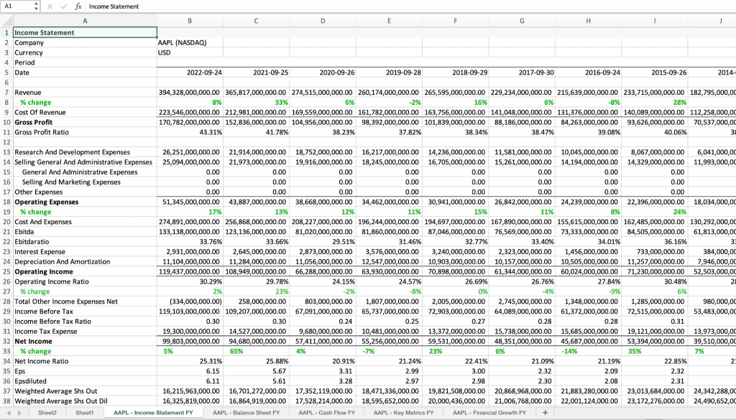
Task: Click the confirm checkmark in formula bar
Action: [65, 6]
